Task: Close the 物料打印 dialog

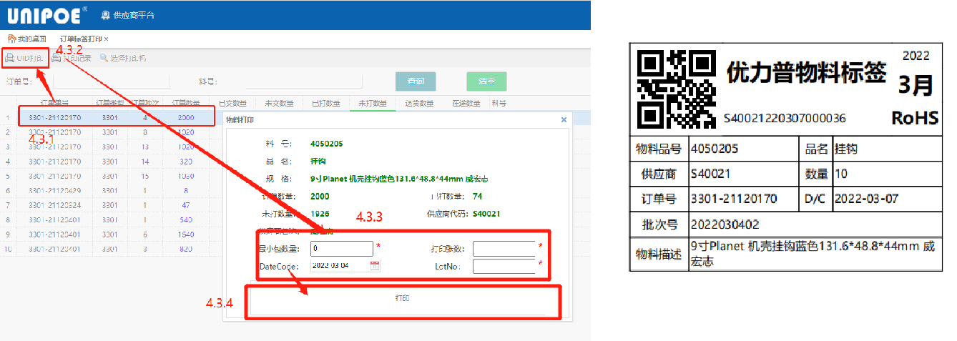Action: point(564,120)
